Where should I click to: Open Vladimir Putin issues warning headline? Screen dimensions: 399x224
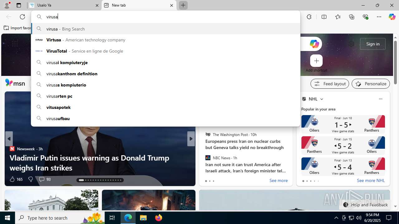(89, 163)
